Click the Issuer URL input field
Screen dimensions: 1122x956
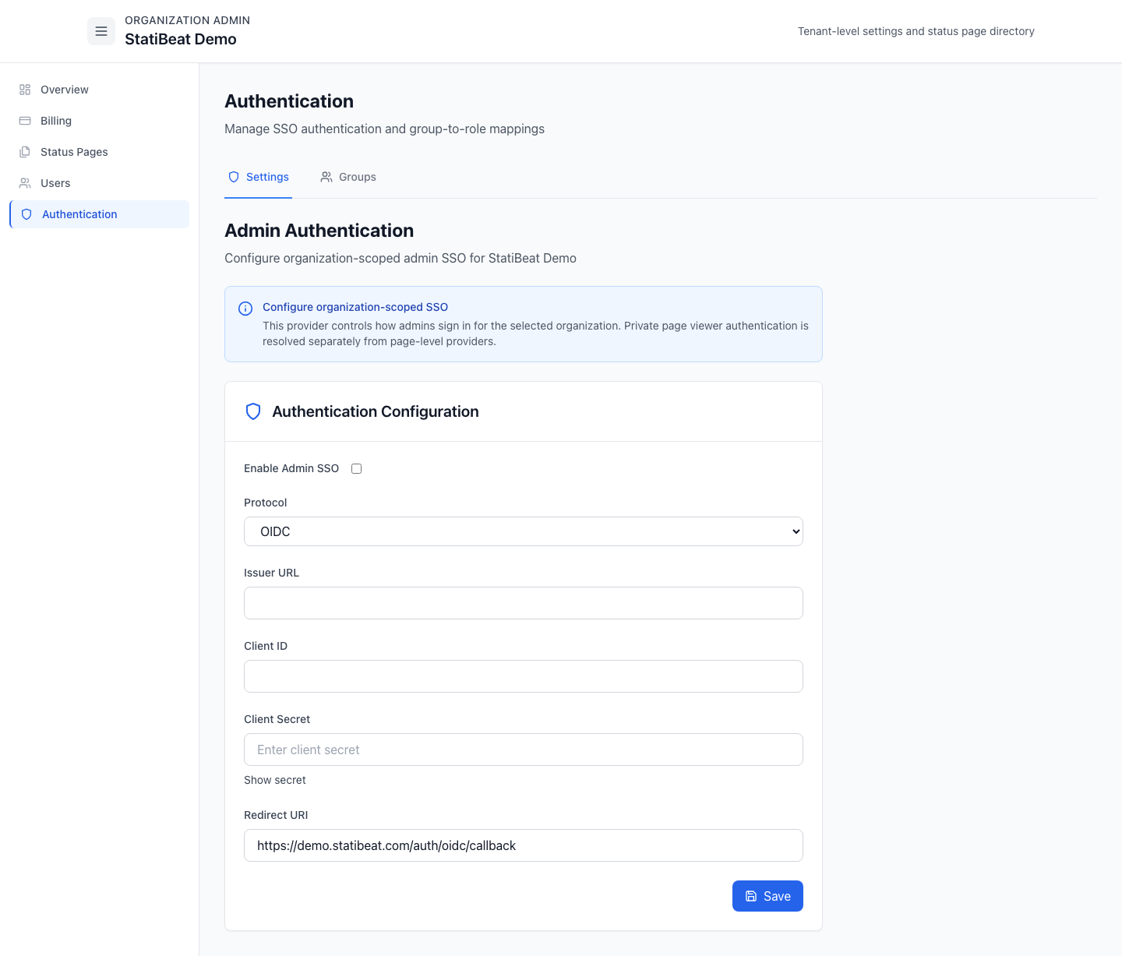tap(523, 603)
